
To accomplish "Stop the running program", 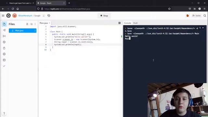I will pyautogui.click(x=104, y=16).
